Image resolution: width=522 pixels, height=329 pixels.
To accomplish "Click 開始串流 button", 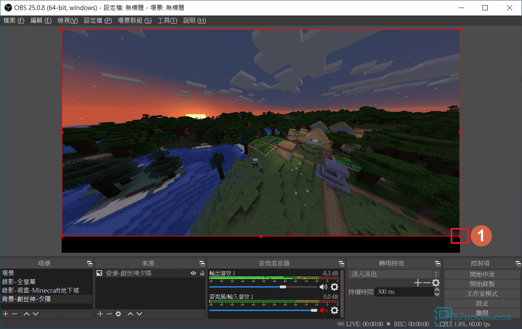I will click(482, 274).
